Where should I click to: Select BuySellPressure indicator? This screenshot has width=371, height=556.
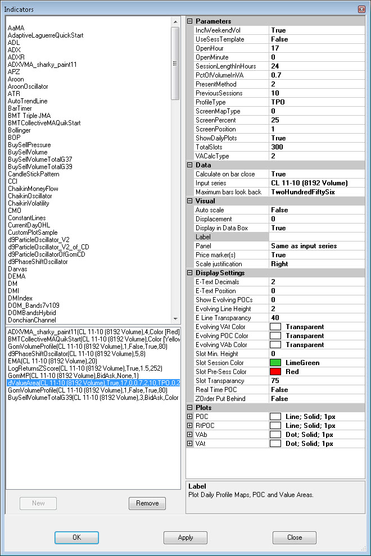tap(29, 145)
